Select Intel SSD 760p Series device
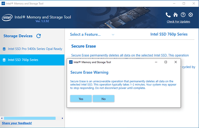 point(23,60)
